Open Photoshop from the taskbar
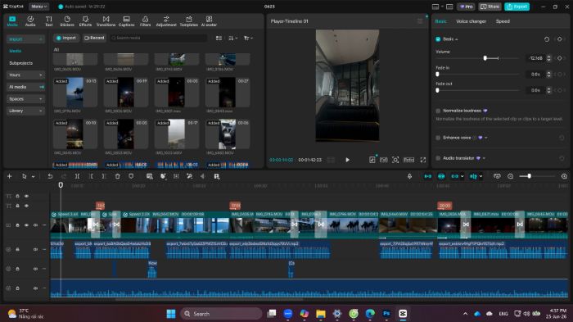This screenshot has height=322, width=573. pyautogui.click(x=386, y=314)
